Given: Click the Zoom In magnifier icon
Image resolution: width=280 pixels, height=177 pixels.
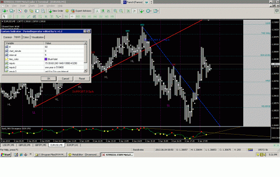Looking at the screenshot, I should coord(115,11).
